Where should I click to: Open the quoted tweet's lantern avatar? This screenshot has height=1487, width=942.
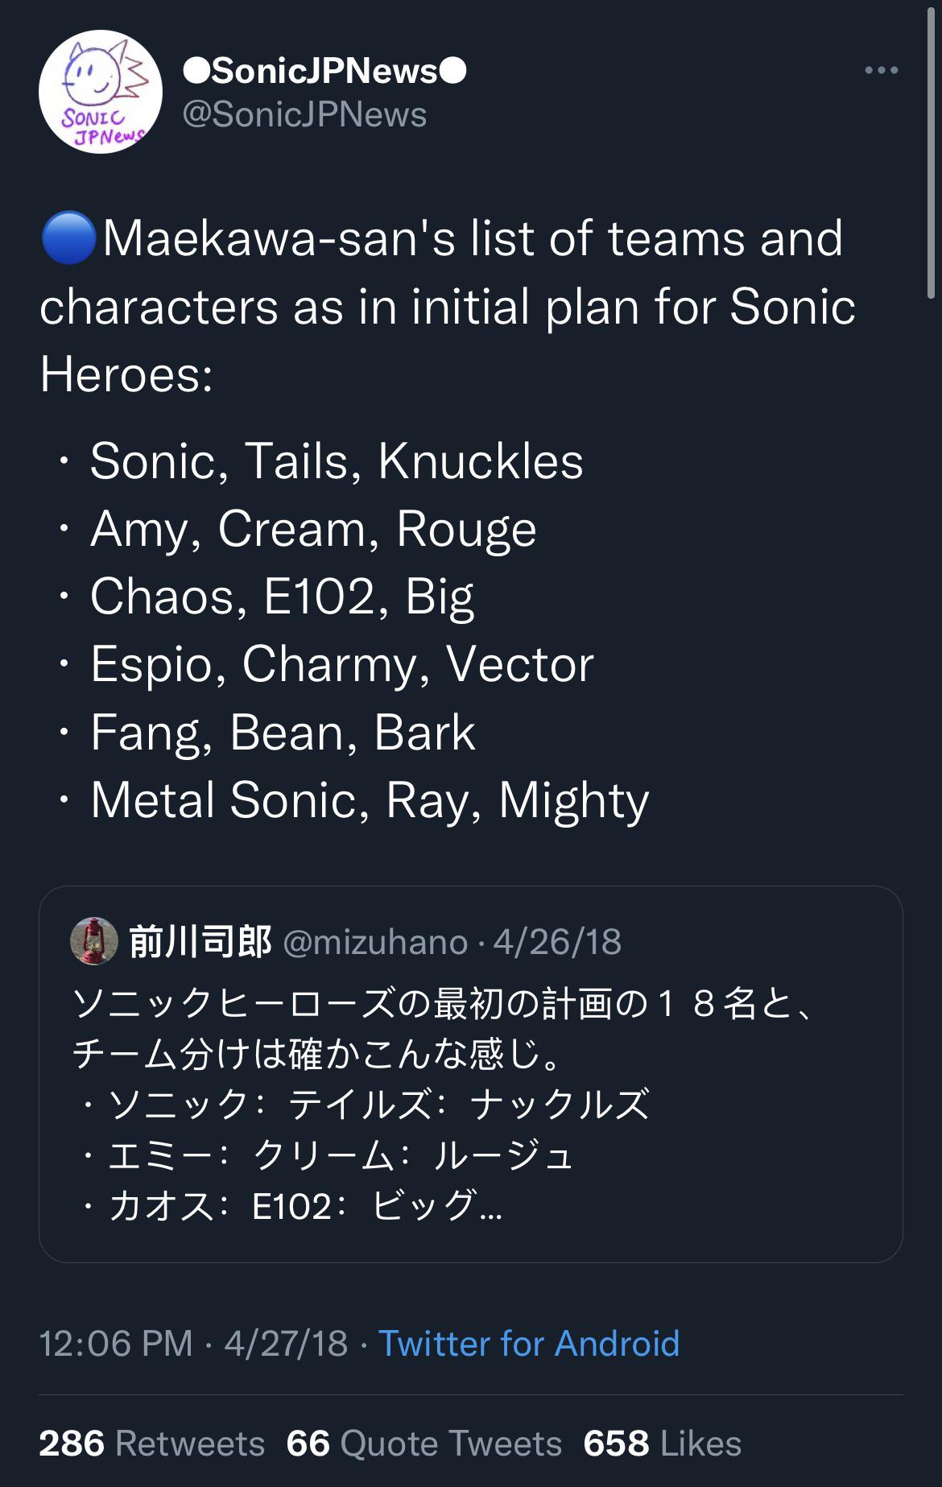coord(94,940)
